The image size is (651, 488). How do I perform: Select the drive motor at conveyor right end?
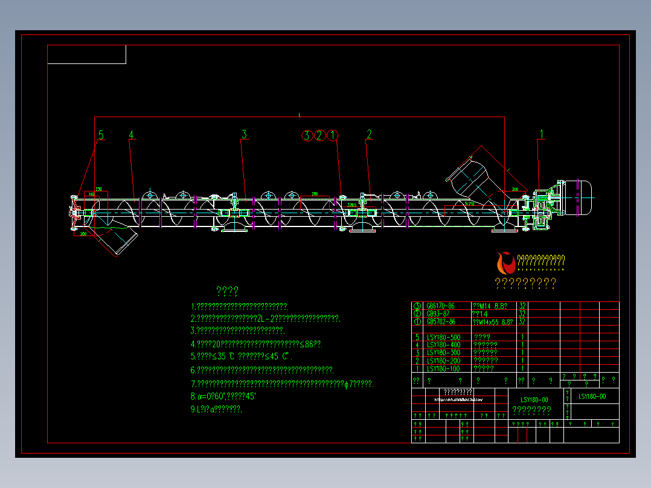click(x=575, y=197)
